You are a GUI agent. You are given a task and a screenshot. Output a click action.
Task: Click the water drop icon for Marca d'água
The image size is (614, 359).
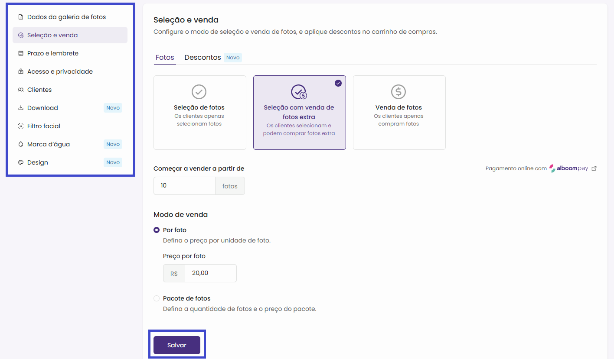(20, 144)
